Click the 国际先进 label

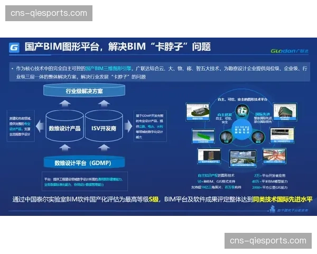coord(263,114)
